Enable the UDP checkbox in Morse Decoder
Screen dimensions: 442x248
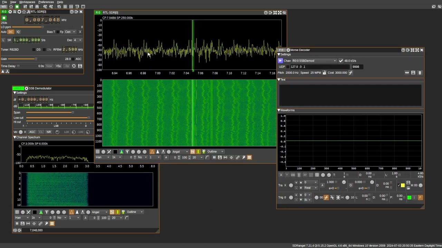pos(288,67)
